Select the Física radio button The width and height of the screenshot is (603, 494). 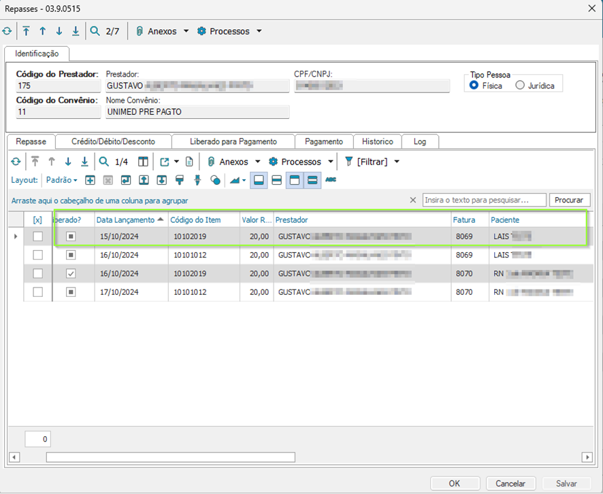coord(474,85)
